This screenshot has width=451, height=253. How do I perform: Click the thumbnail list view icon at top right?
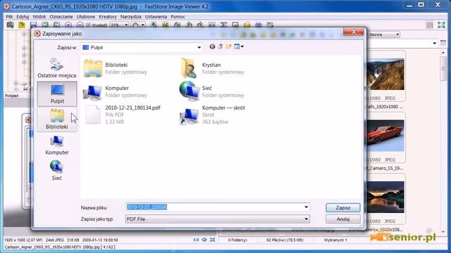click(430, 25)
